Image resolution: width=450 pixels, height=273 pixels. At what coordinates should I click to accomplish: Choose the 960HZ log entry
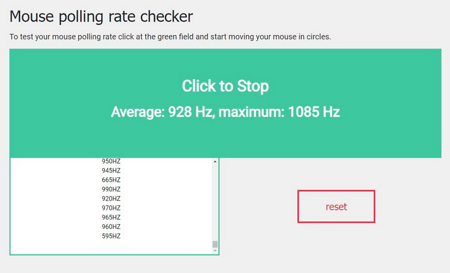click(111, 227)
